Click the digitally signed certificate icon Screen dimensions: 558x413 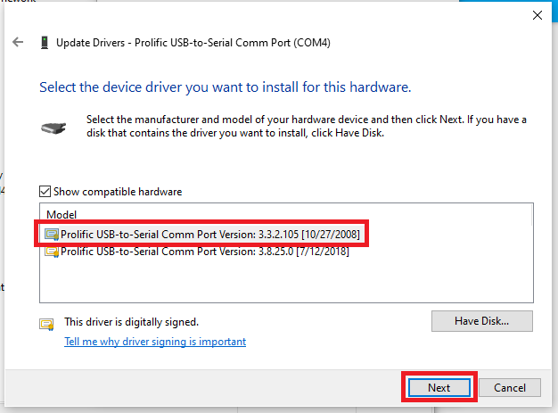click(46, 322)
